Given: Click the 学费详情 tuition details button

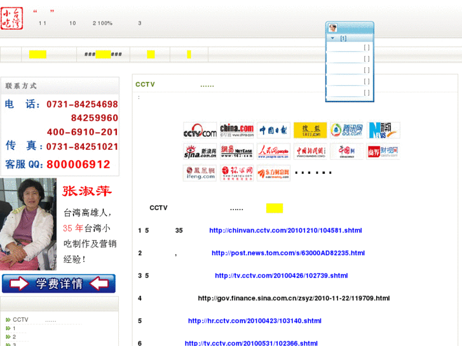Looking at the screenshot, I should coord(58,283).
